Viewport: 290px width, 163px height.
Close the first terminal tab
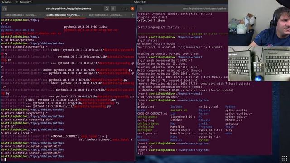coord(40,15)
